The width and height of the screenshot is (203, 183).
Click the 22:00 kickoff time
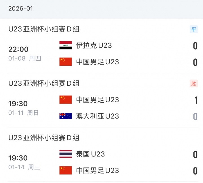18,49
